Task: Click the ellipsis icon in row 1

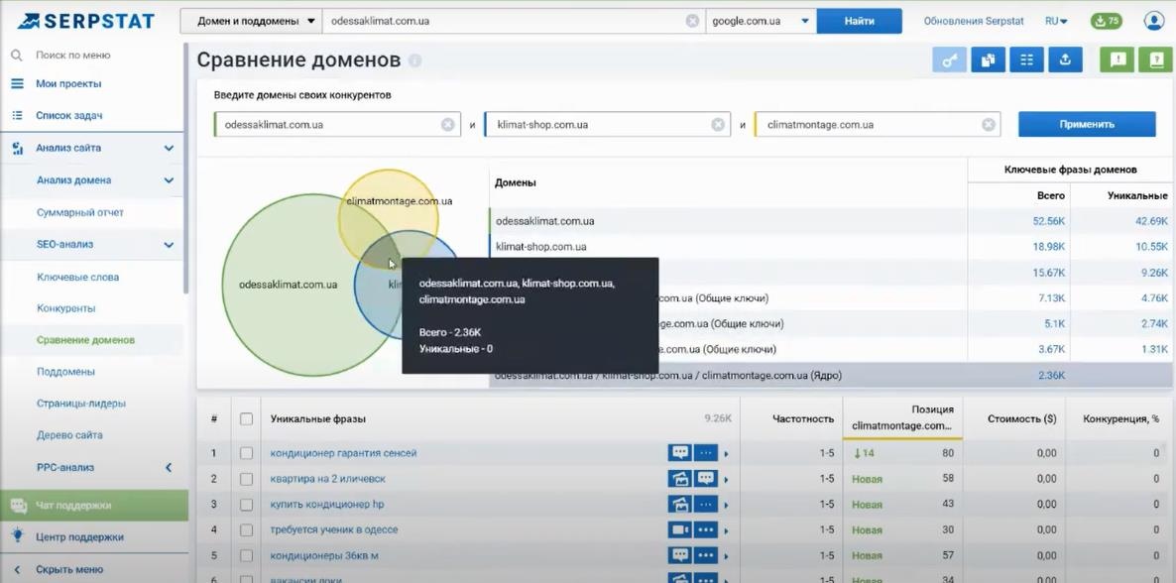Action: click(x=706, y=453)
